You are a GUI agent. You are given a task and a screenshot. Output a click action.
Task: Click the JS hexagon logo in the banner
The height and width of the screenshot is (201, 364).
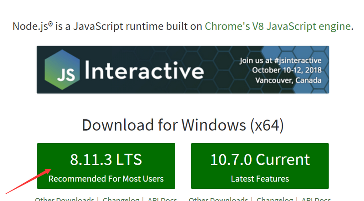pos(62,70)
